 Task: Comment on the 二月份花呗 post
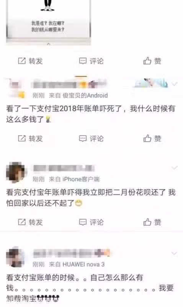[x=91, y=222]
